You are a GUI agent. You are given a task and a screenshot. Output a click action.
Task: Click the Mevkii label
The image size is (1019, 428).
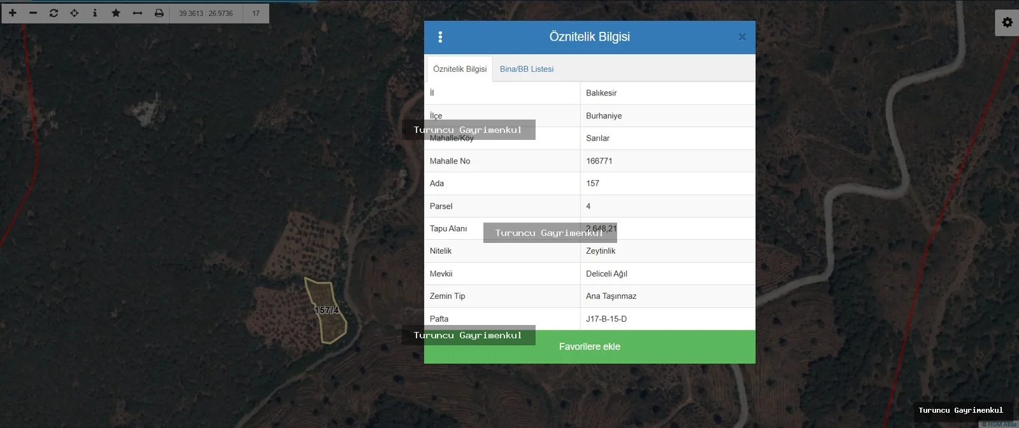[x=441, y=273]
